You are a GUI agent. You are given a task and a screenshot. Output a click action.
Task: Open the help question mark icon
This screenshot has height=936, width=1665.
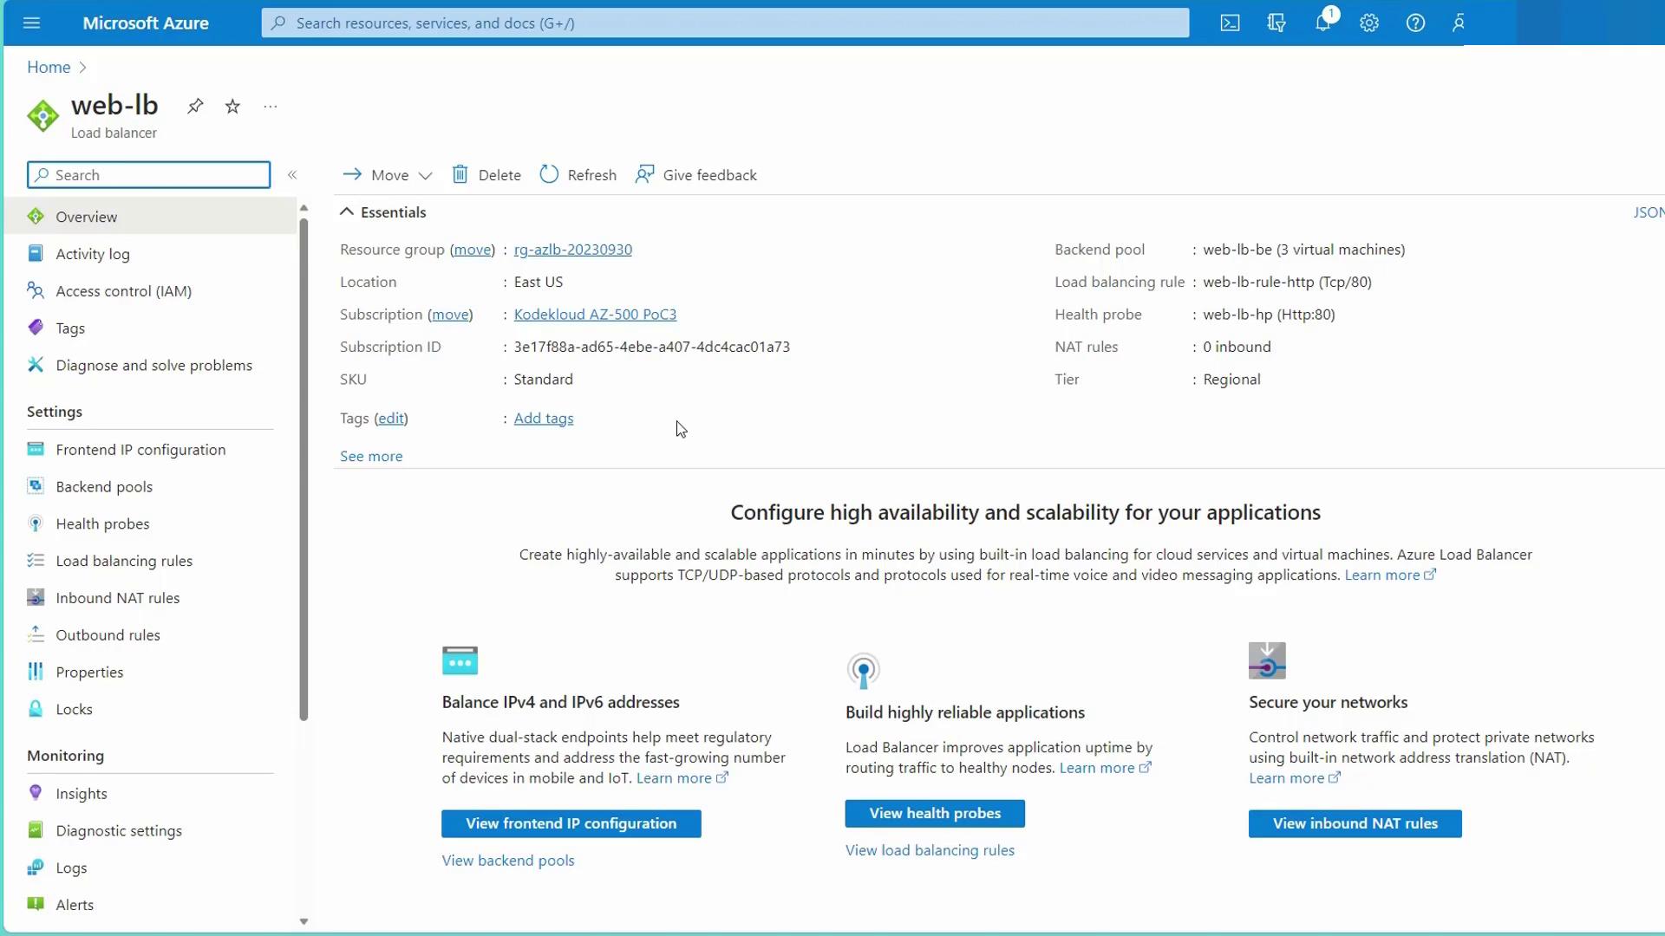[1415, 23]
